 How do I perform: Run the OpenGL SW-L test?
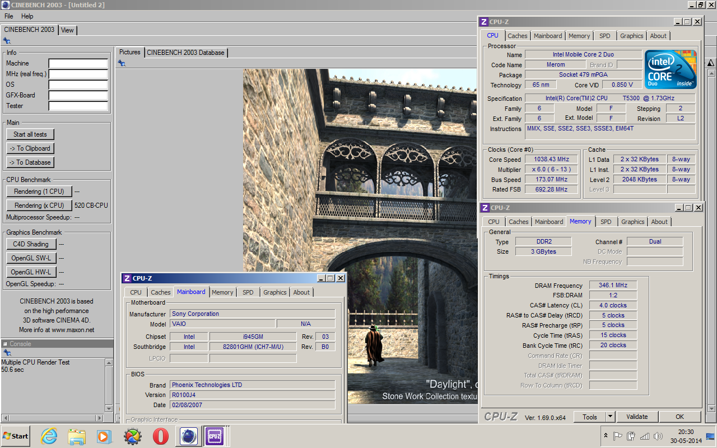point(31,258)
